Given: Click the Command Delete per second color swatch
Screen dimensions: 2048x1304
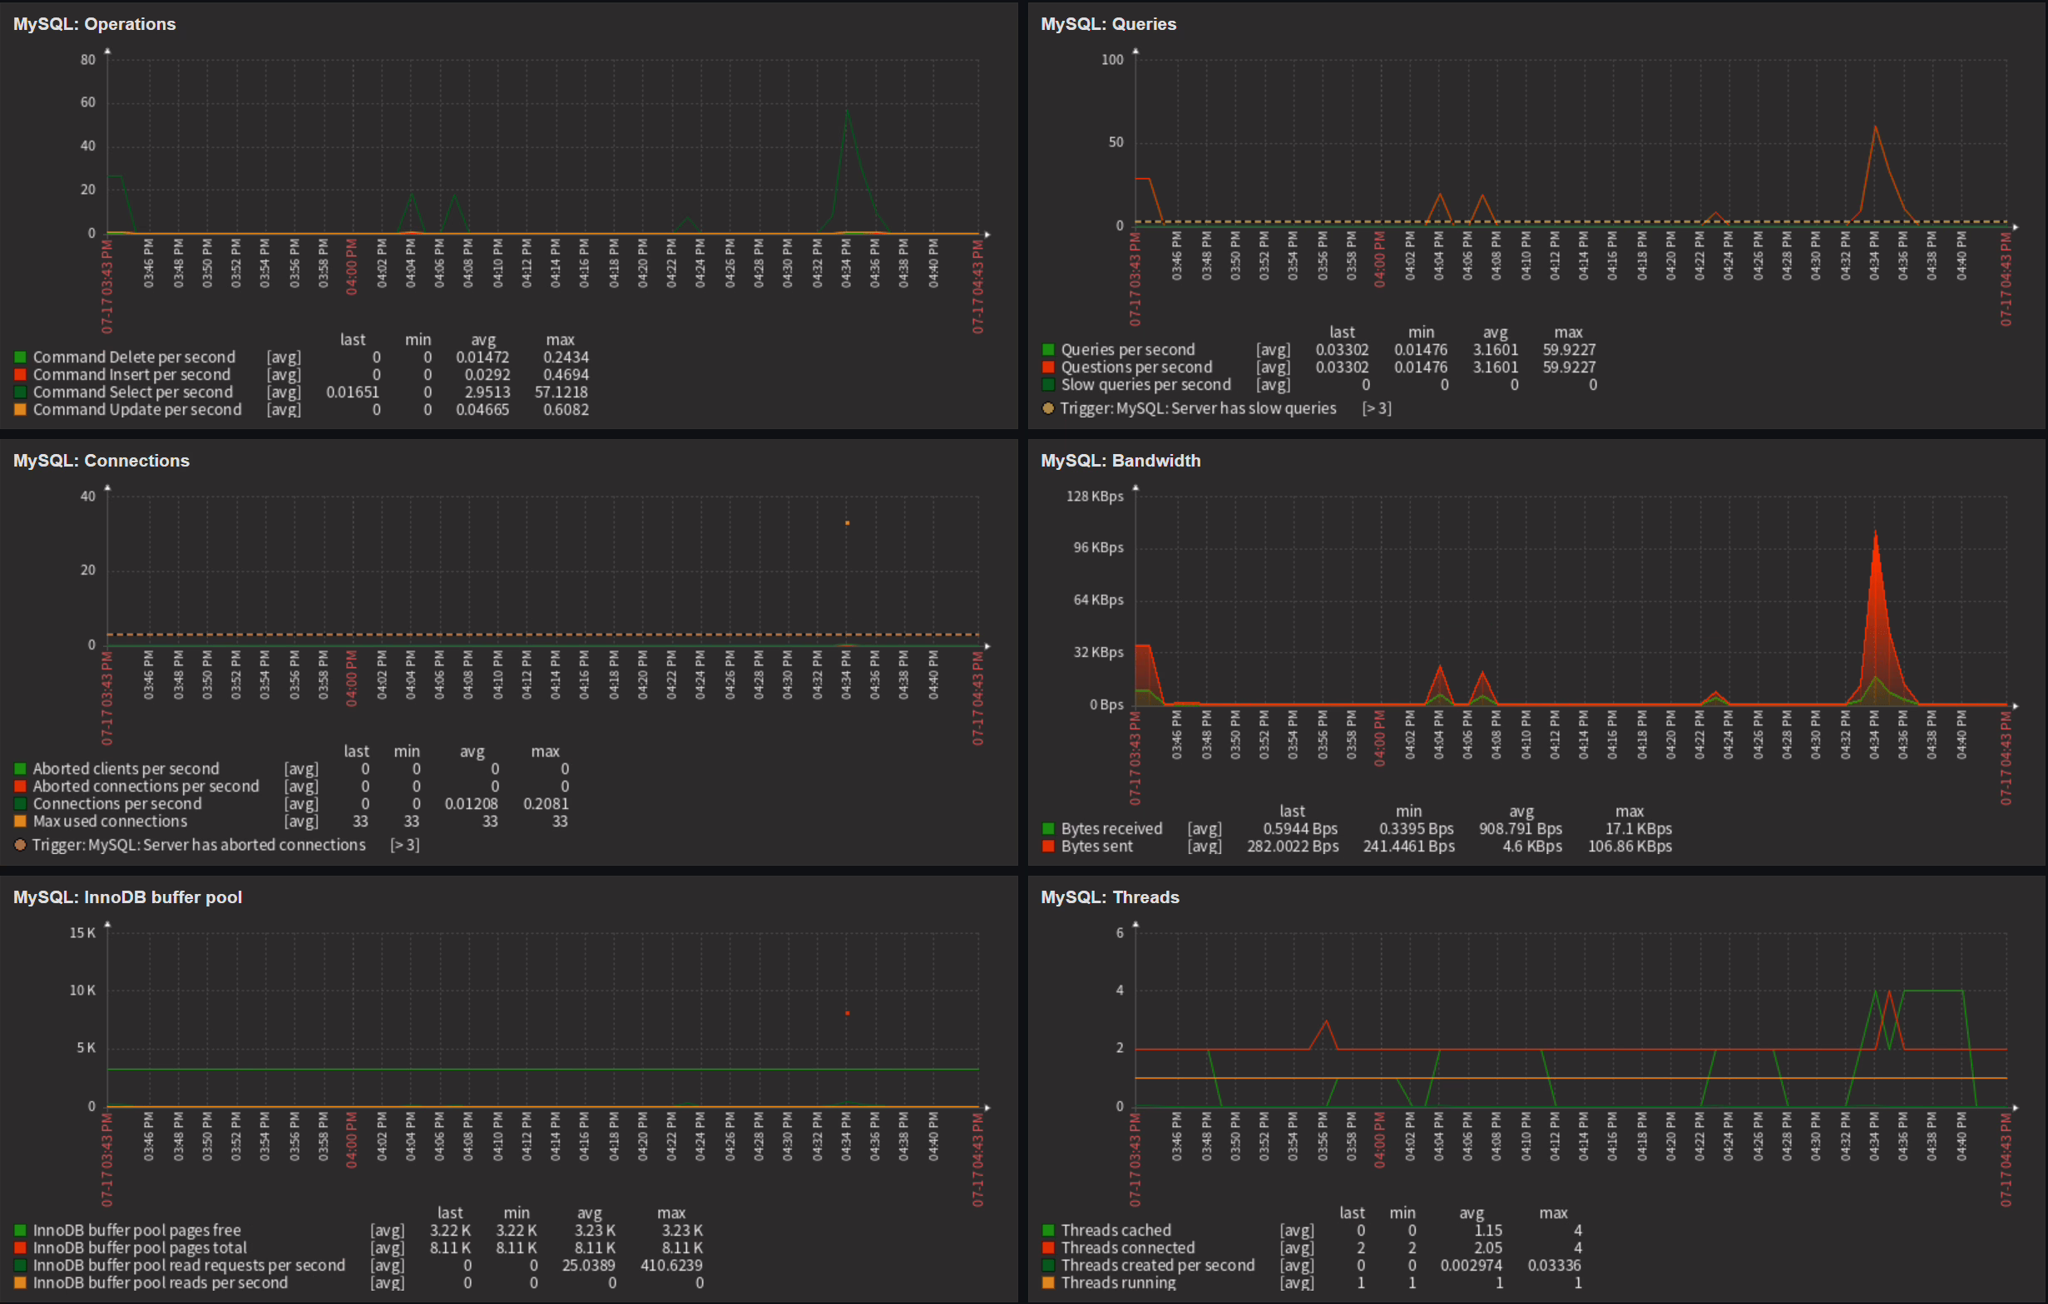Looking at the screenshot, I should point(21,357).
